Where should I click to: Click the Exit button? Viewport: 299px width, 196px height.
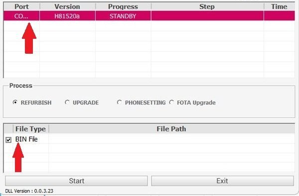(222, 181)
